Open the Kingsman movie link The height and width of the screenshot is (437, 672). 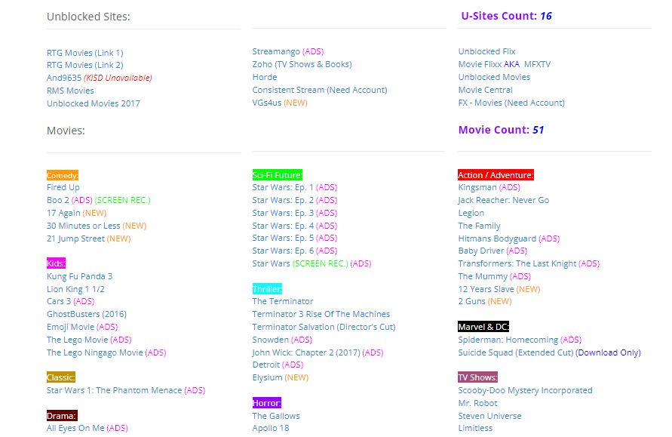pos(477,187)
